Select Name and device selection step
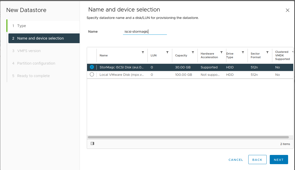This screenshot has height=170, width=295. point(40,38)
